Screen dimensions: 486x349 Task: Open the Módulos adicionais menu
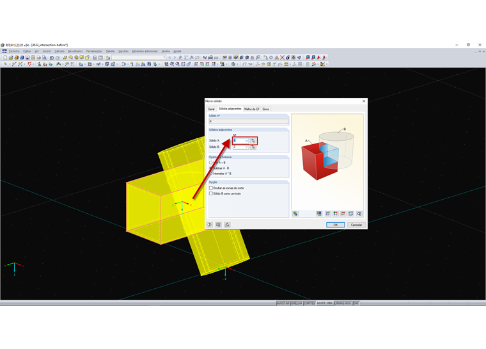point(145,51)
